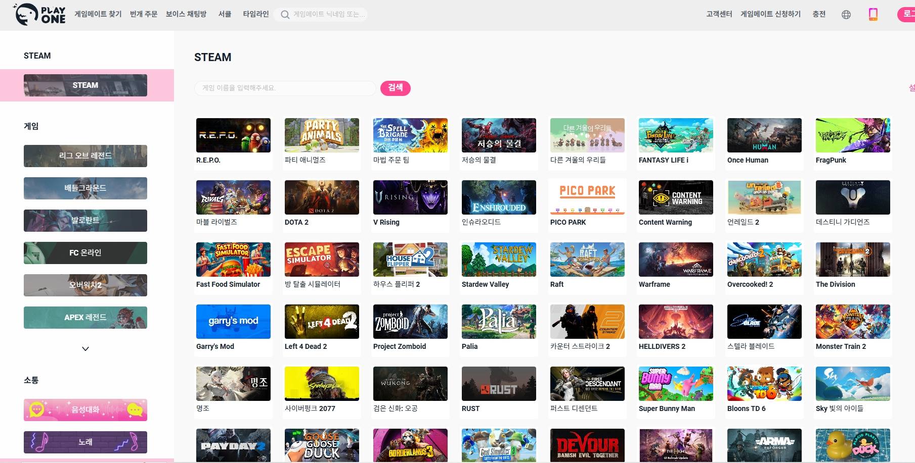Select 배틀그라운드 in sidebar
The image size is (915, 463).
tap(85, 188)
